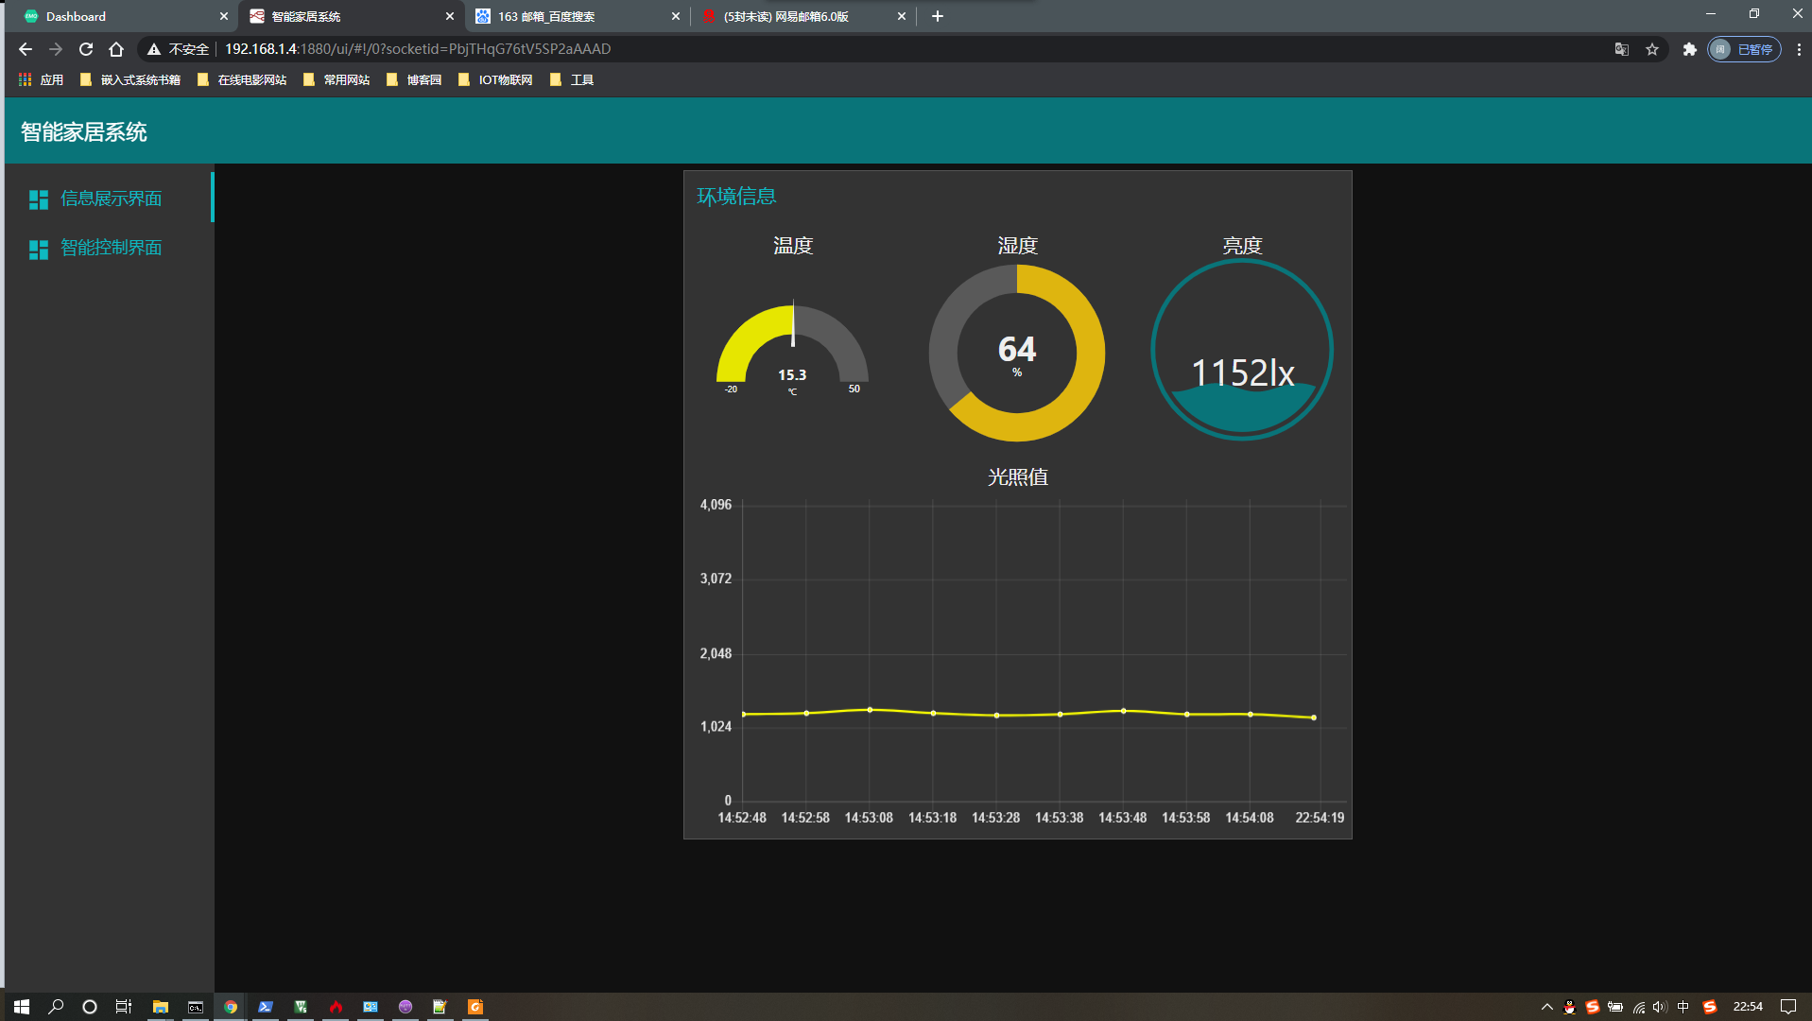Open the 22:54 taskbar clock
Viewport: 1812px width, 1021px height.
(1748, 1007)
